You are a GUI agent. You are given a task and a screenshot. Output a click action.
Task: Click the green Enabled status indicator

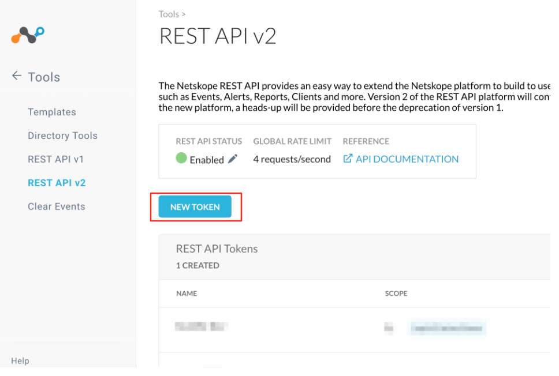(x=181, y=158)
